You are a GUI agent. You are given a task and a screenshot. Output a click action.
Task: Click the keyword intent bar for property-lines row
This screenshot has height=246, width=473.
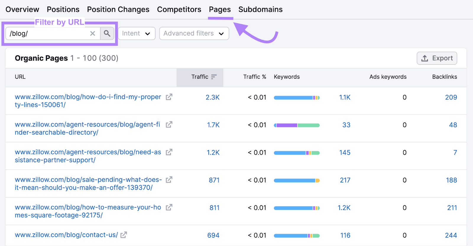click(x=297, y=98)
